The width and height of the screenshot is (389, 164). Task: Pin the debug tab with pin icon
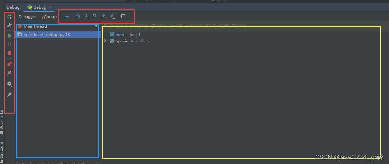(x=9, y=95)
